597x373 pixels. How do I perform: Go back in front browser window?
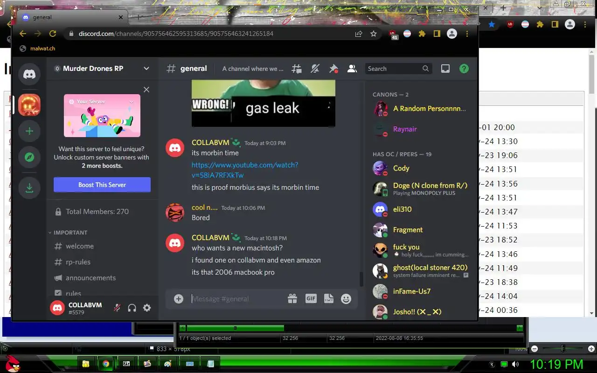(x=23, y=34)
